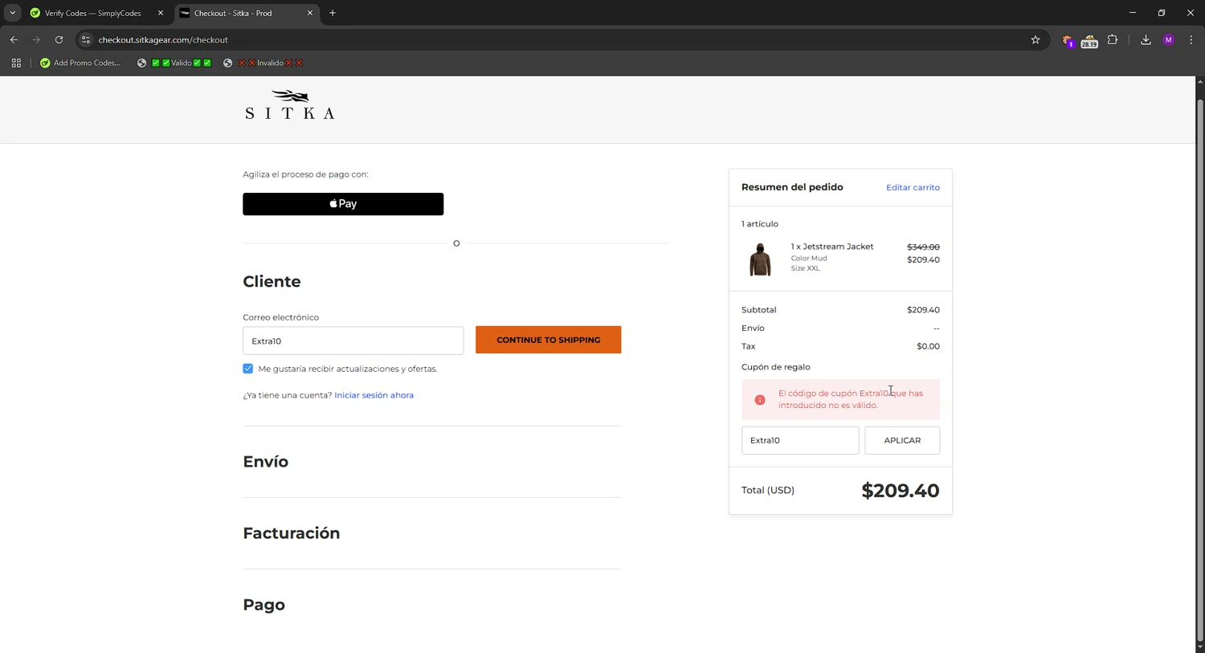Open the browser Downloads icon
The image size is (1205, 653).
coord(1146,40)
